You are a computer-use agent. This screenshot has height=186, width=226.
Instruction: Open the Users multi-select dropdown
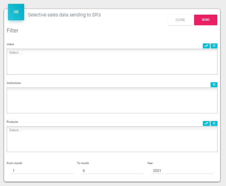112,62
